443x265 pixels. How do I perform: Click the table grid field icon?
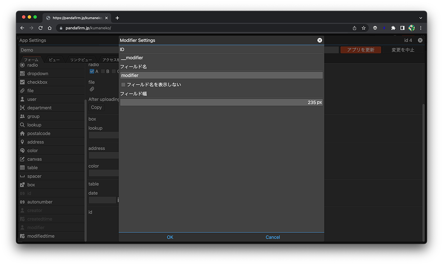click(23, 168)
